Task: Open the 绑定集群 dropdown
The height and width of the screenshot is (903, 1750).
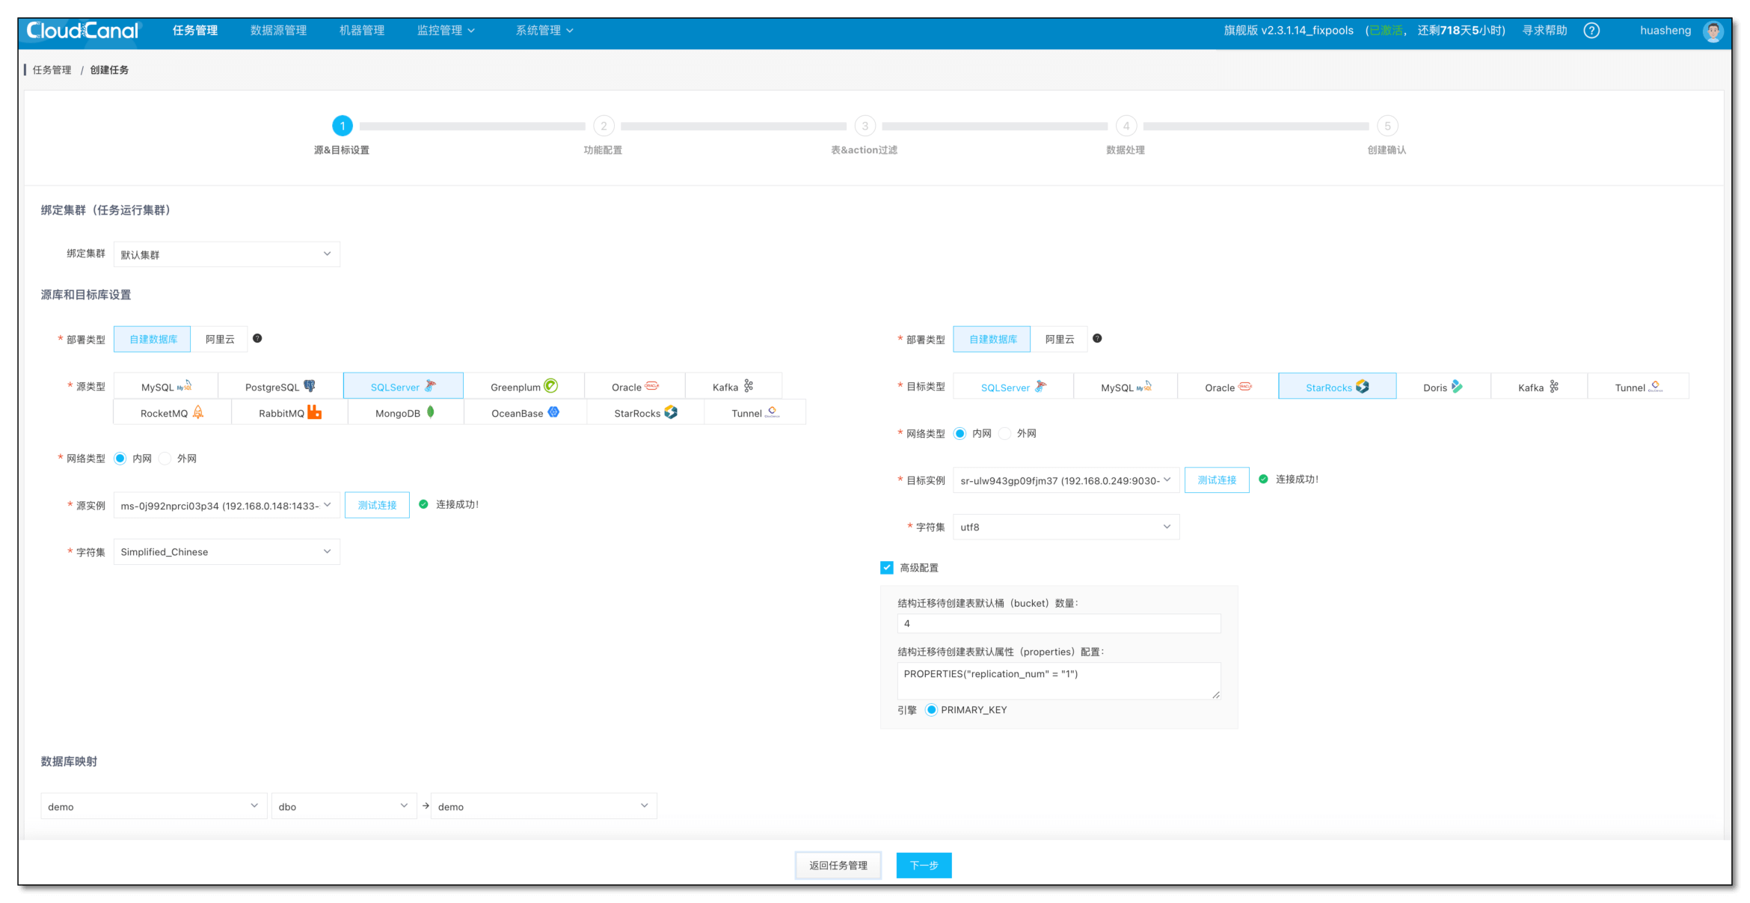Action: 227,254
